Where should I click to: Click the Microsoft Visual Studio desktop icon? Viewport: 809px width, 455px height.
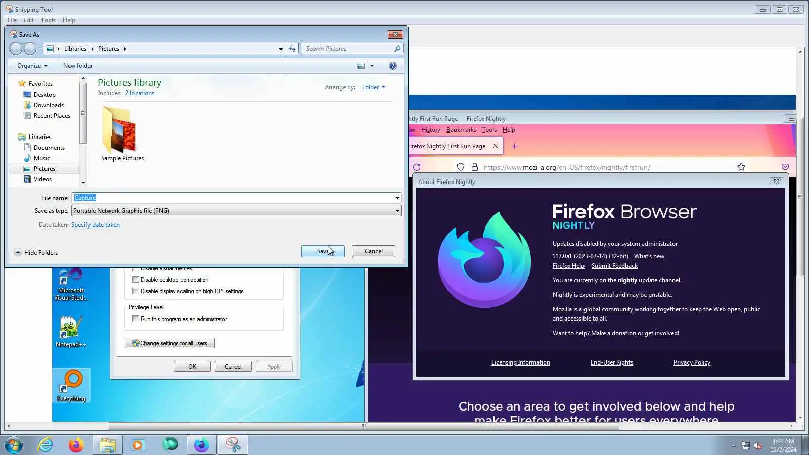coord(71,285)
